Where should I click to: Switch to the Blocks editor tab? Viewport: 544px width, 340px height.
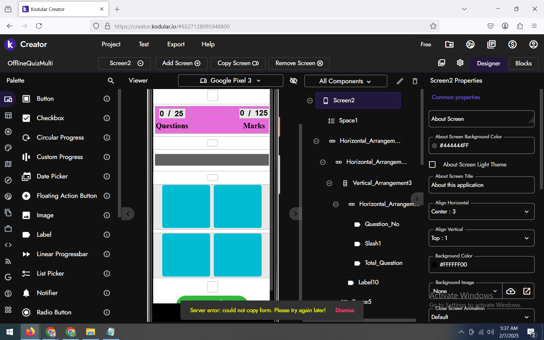click(523, 63)
